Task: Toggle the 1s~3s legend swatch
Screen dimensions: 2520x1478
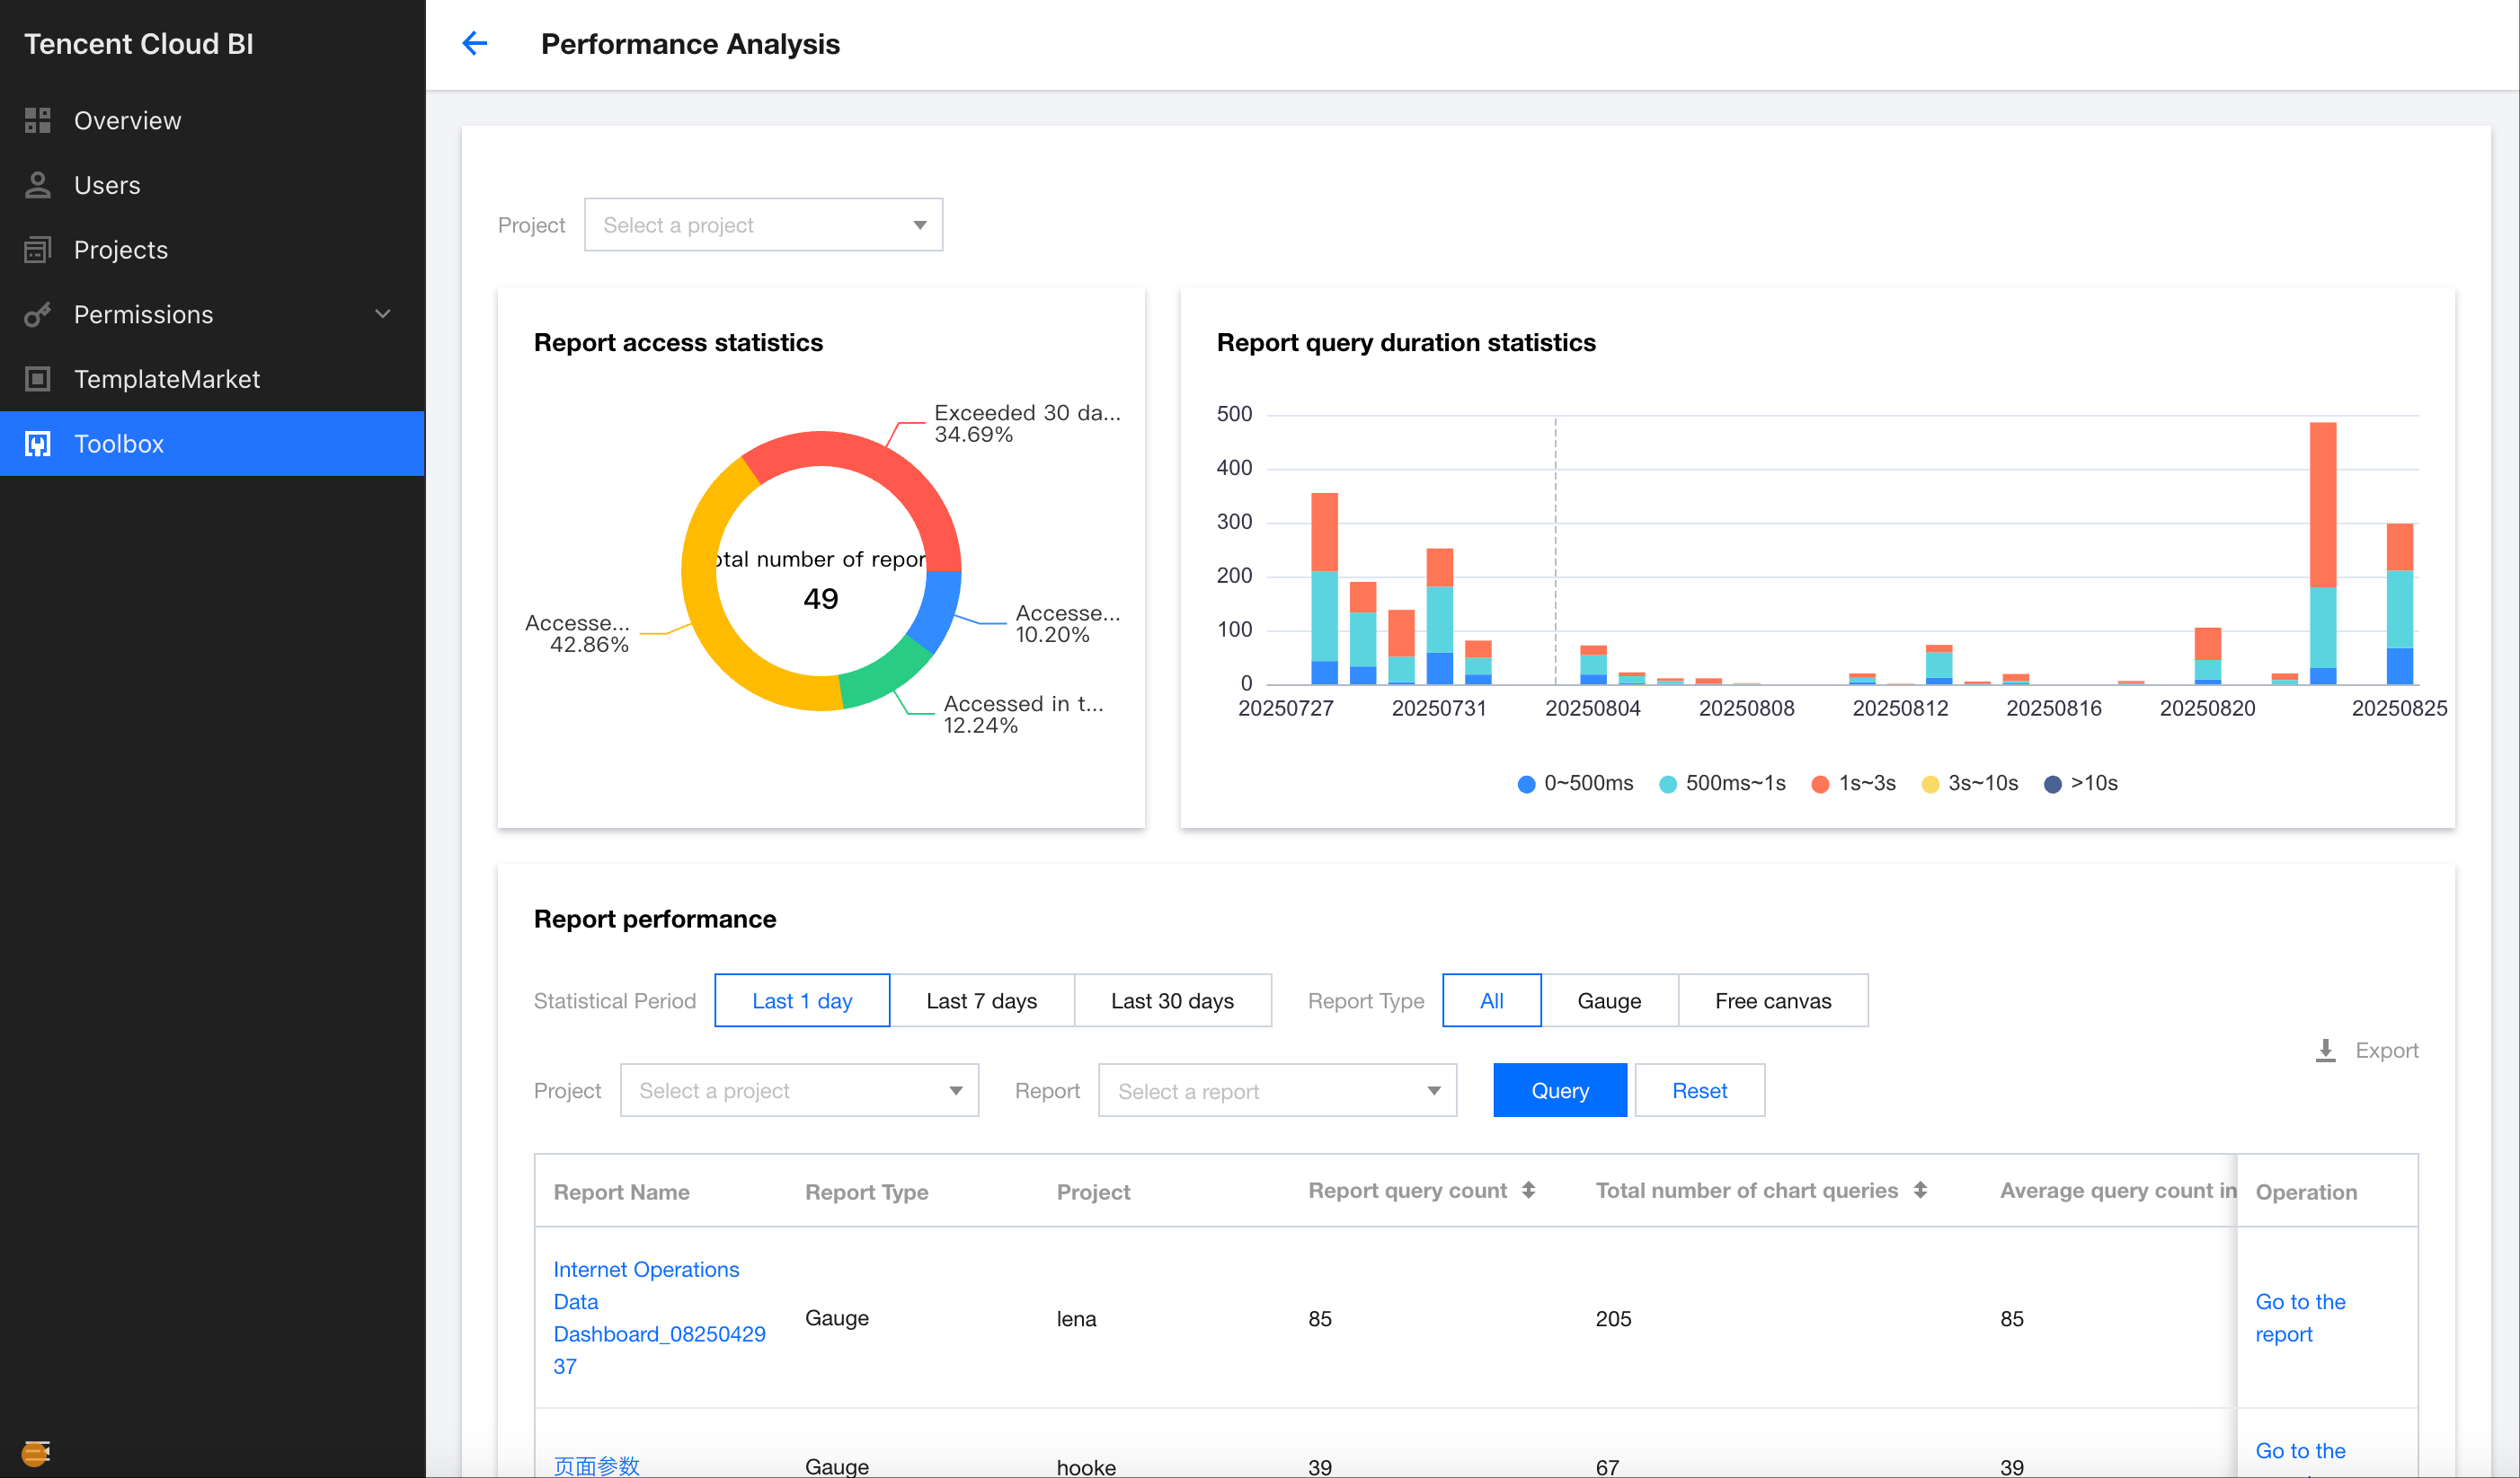Action: 1820,784
